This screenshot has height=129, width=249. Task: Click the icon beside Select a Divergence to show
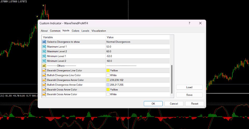pyautogui.click(x=44, y=42)
